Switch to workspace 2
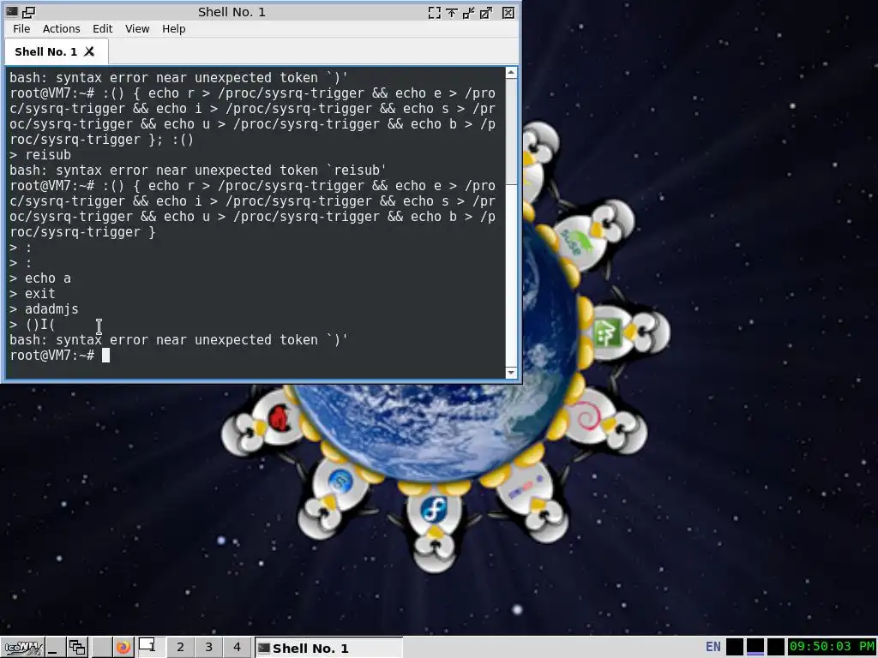 [x=180, y=648]
